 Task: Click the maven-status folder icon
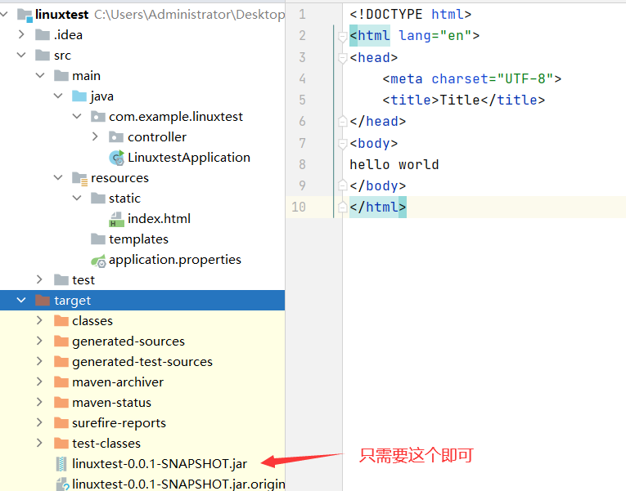[x=61, y=402]
